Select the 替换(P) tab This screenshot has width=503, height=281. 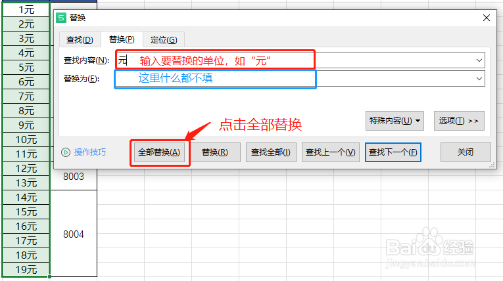122,39
